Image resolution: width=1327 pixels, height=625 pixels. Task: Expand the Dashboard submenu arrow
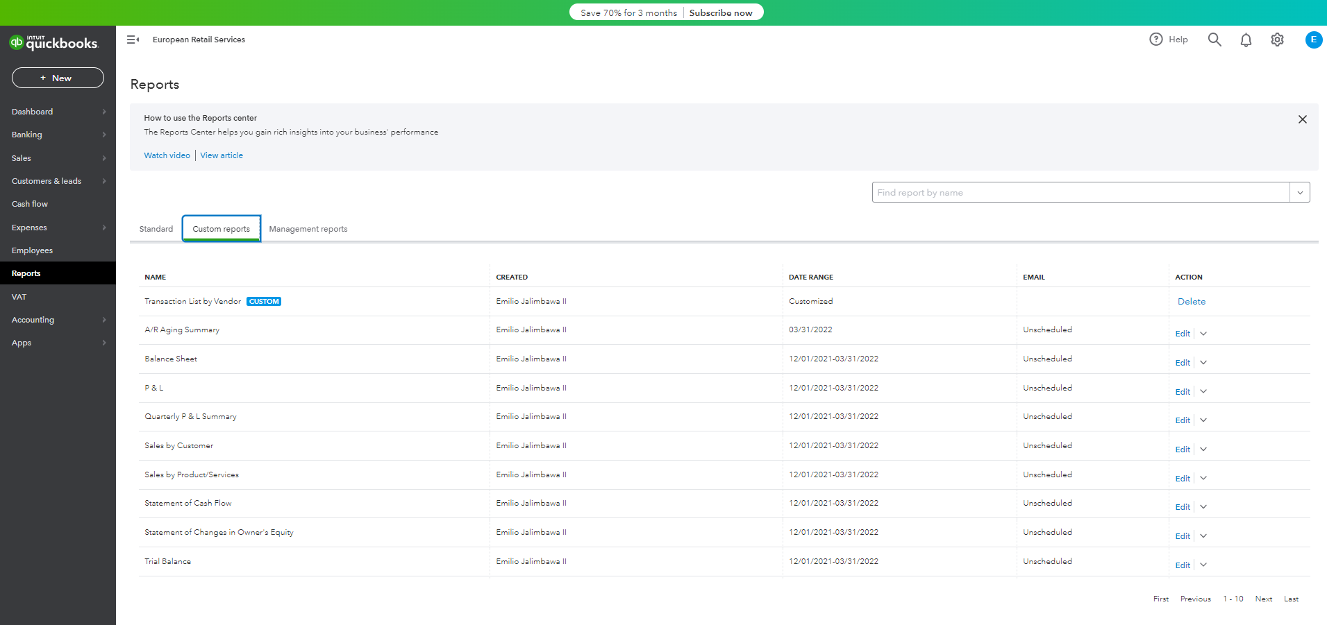pos(104,112)
